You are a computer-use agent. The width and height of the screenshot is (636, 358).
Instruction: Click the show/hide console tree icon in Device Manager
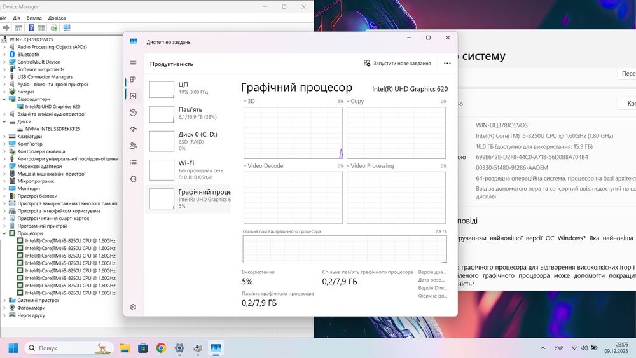(18, 27)
